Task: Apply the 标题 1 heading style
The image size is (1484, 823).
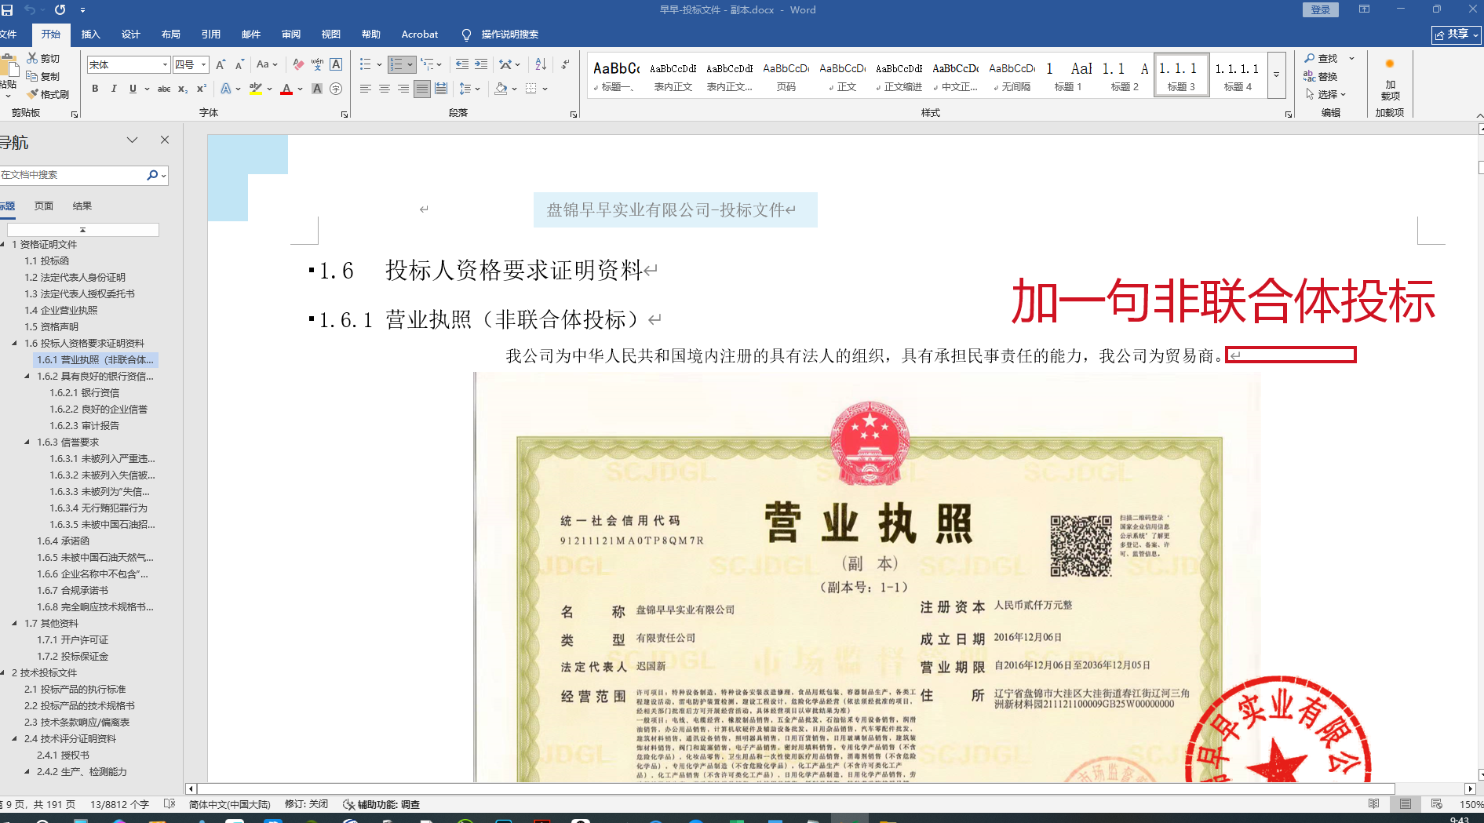Action: 1068,75
